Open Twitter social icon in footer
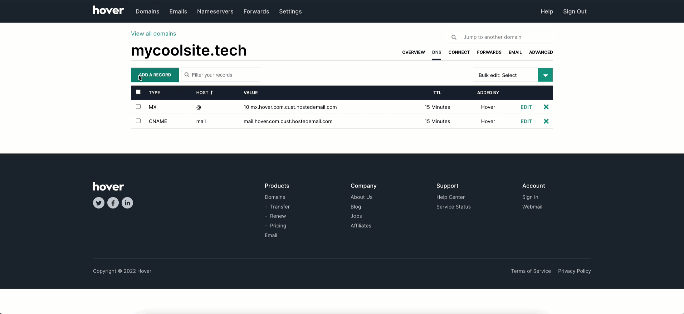Screen dimensions: 684x314 [x=99, y=203]
